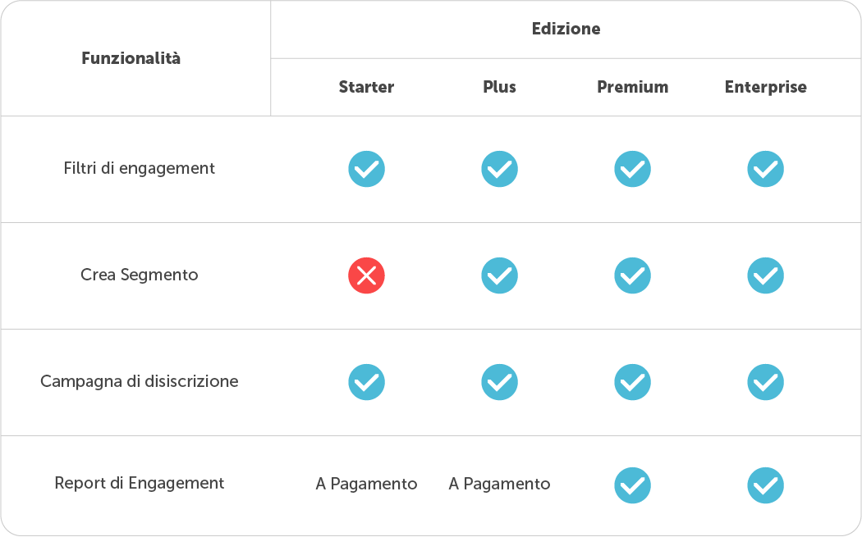Click A Pagamento under Starter column
The width and height of the screenshot is (862, 537).
point(366,484)
